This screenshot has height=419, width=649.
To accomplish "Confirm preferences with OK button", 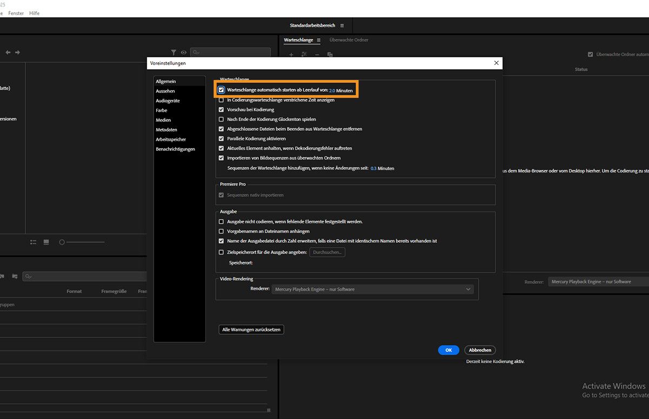I will point(448,350).
